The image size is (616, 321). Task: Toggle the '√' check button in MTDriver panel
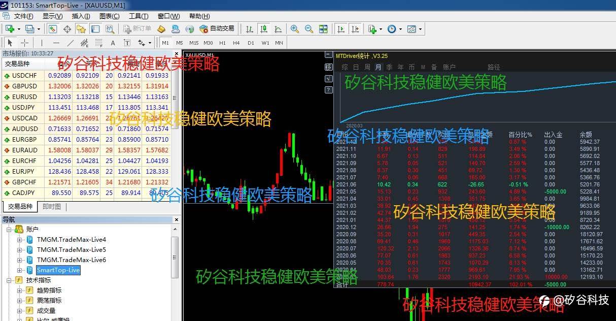coord(328,78)
